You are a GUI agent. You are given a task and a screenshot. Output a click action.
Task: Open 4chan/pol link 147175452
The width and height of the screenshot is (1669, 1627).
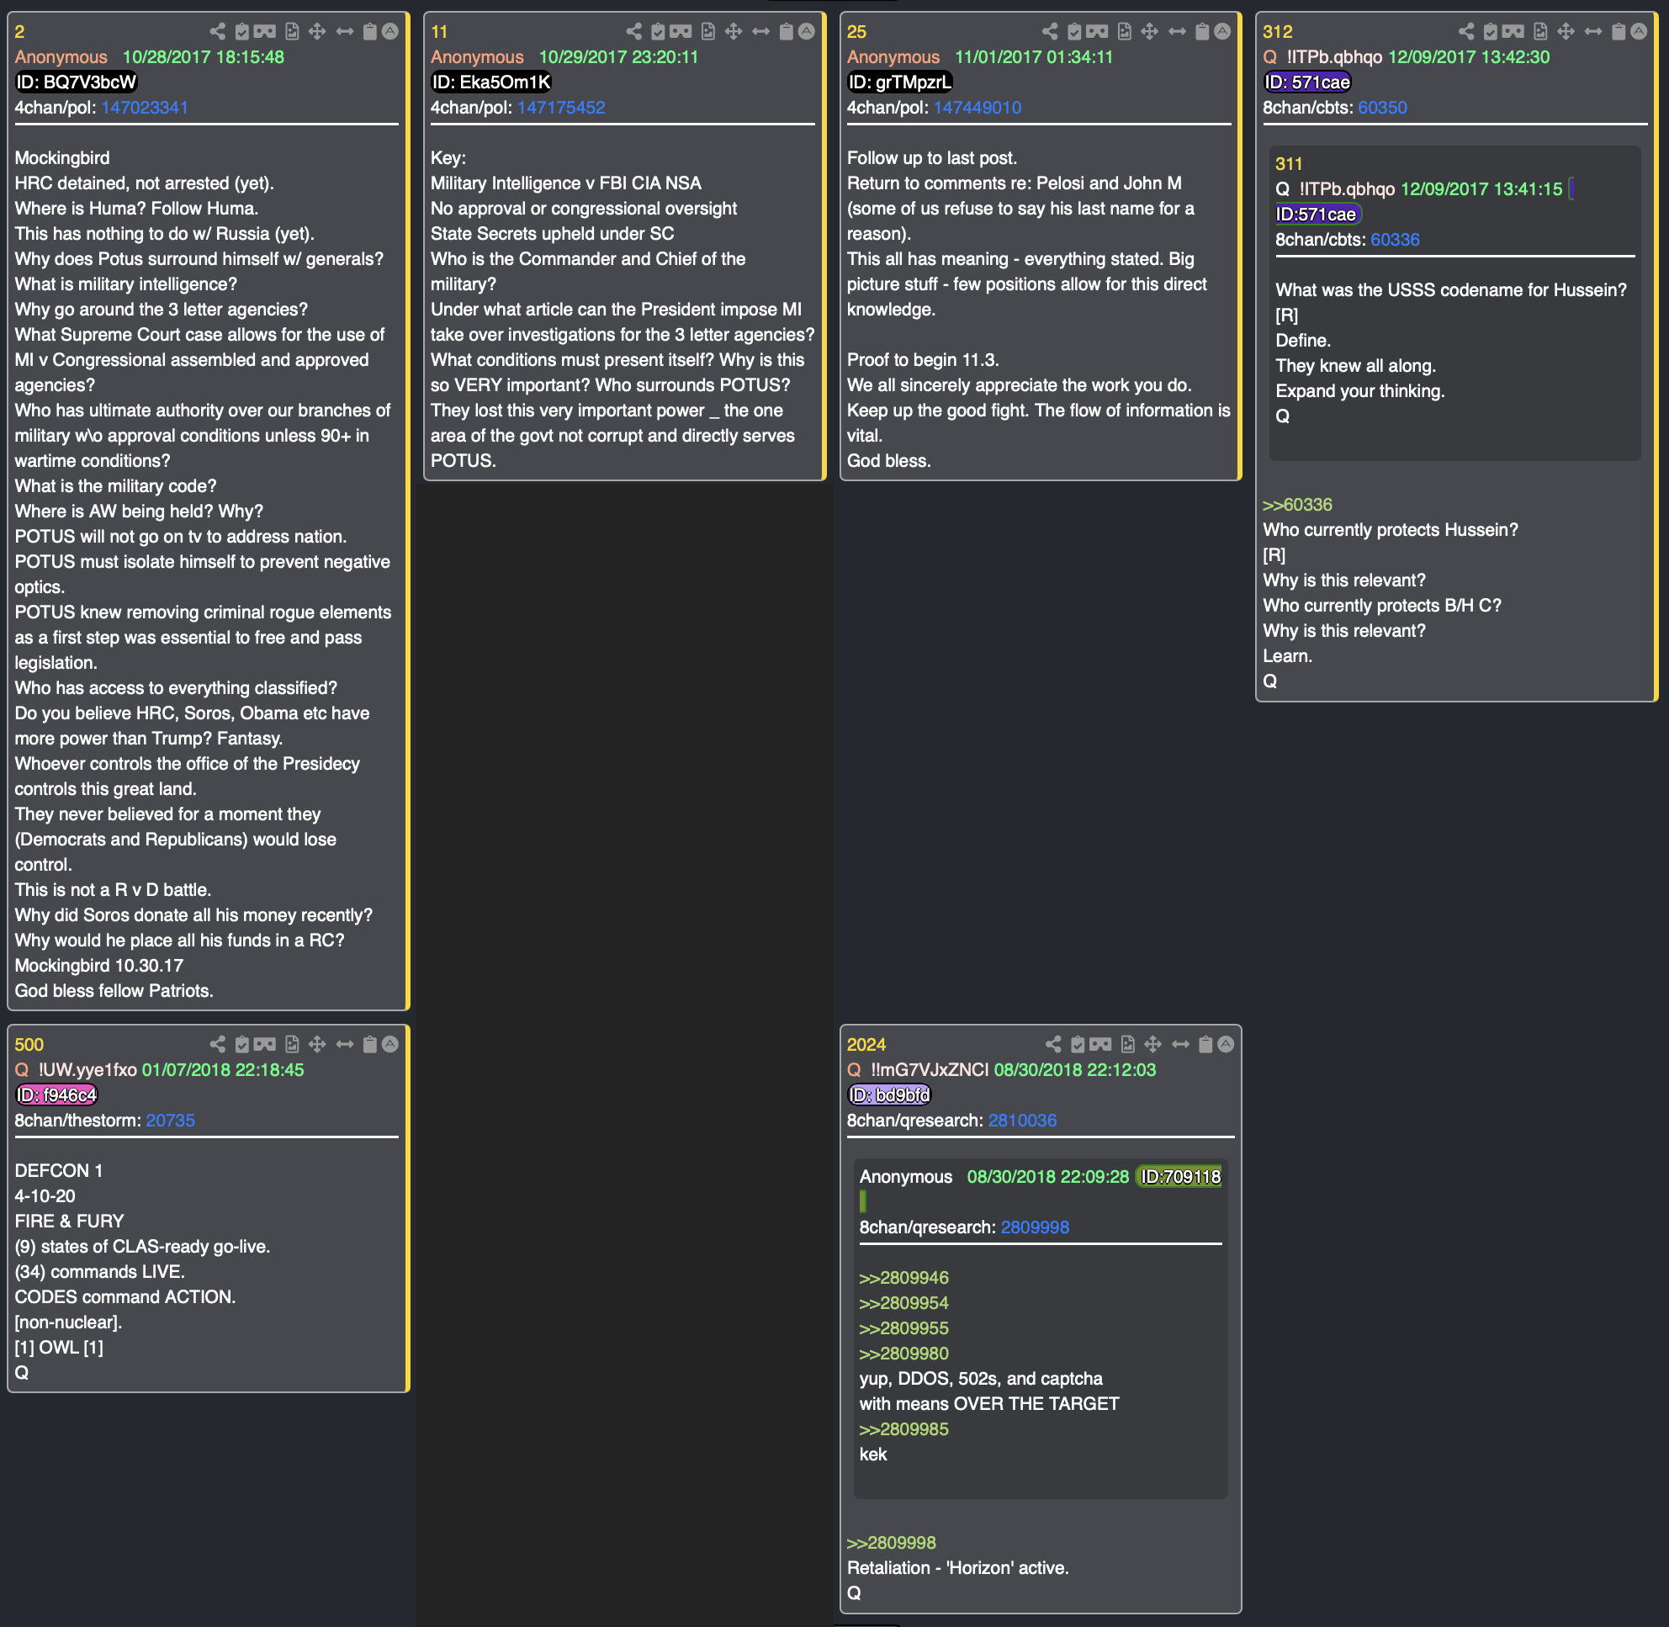560,108
